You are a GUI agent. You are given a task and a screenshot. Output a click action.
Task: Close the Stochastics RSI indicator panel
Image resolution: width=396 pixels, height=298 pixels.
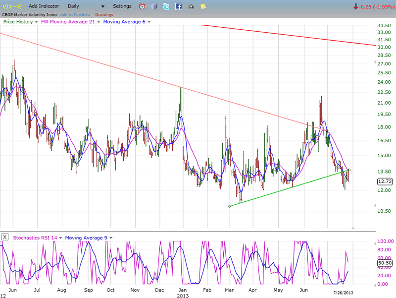tap(5, 237)
